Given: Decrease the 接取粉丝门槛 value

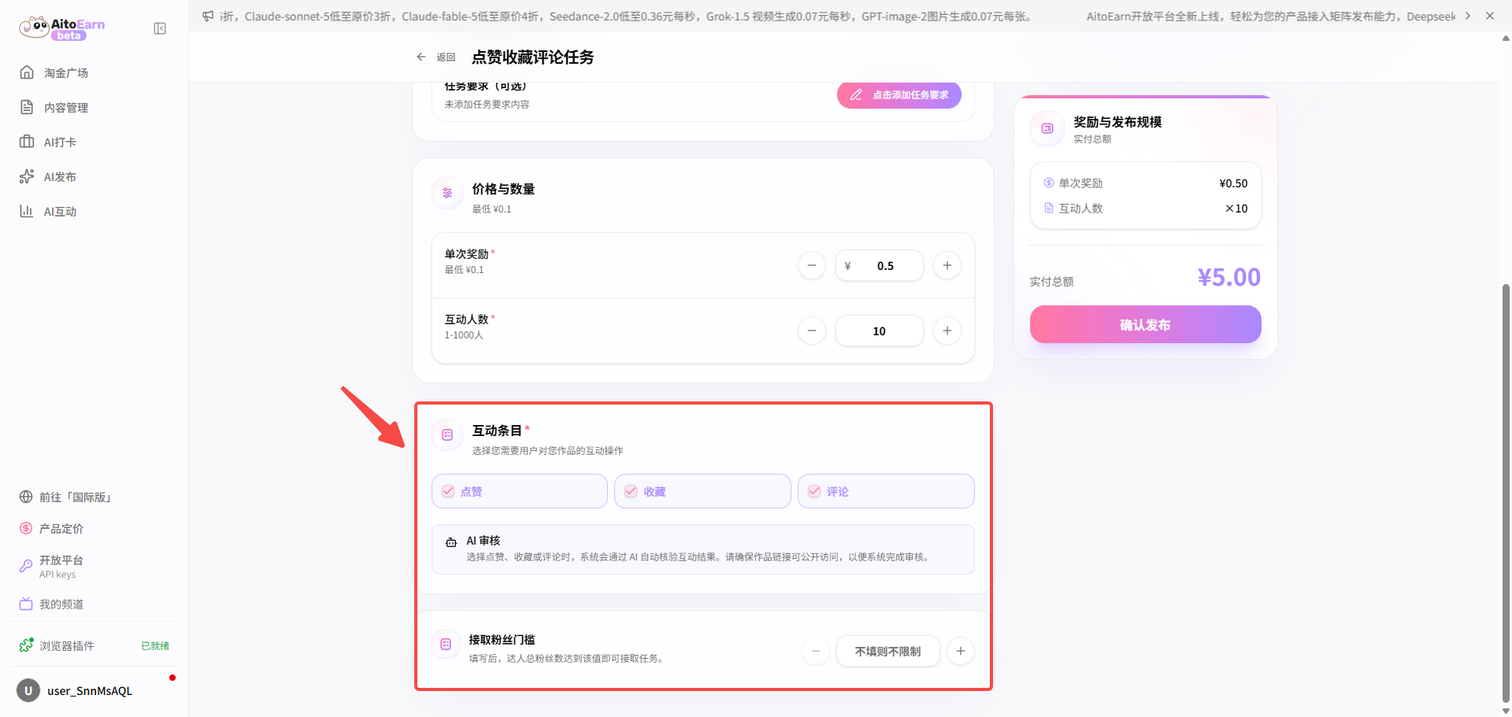Looking at the screenshot, I should pyautogui.click(x=816, y=651).
